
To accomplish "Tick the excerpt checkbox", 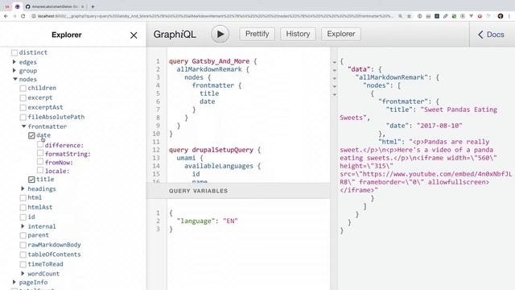I will pyautogui.click(x=23, y=97).
